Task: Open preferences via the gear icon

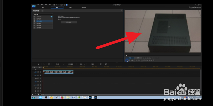Action: [x=64, y=5]
